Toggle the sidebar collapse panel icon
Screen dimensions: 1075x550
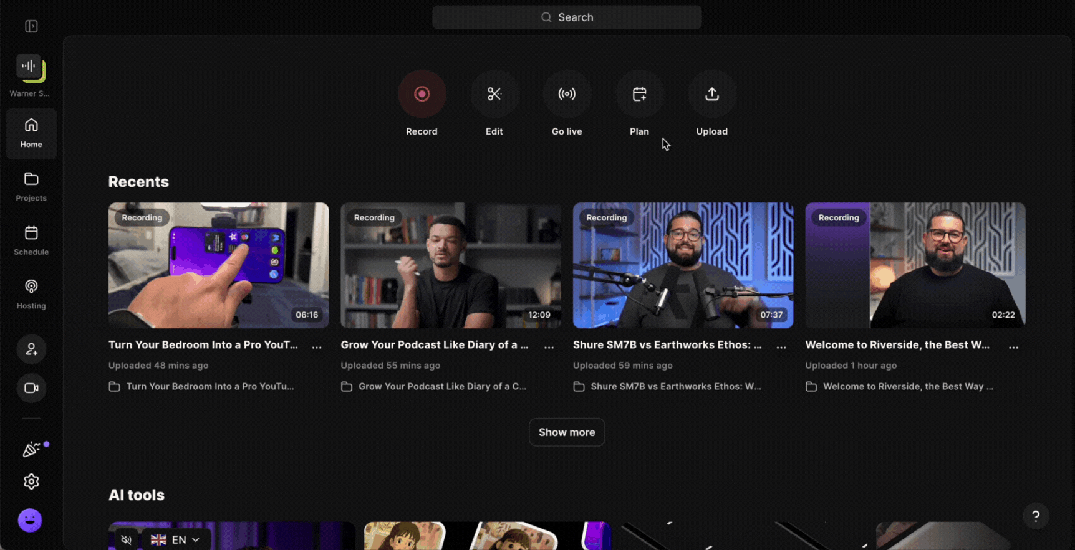31,26
